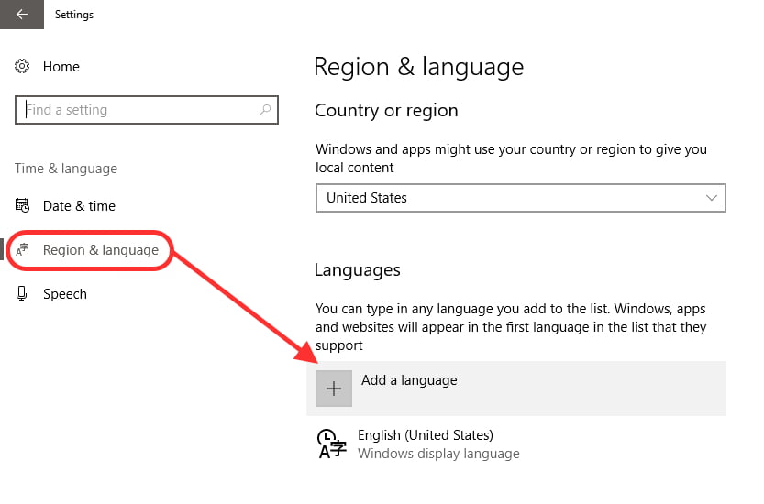Click the Add a language label
The height and width of the screenshot is (504, 764).
409,380
